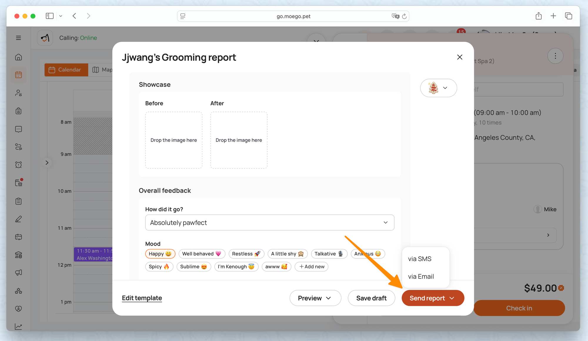Click the Before image drop zone
The width and height of the screenshot is (588, 341).
point(173,140)
